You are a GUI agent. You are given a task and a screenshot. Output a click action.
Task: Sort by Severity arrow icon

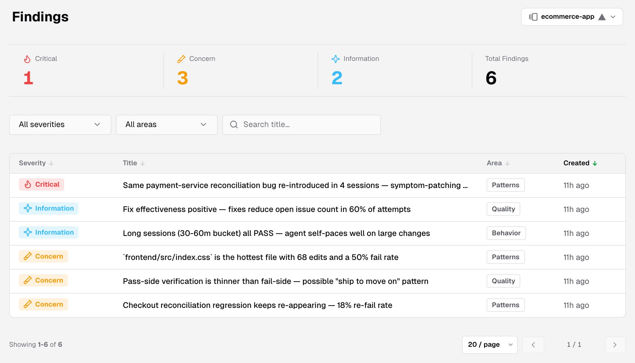pos(51,163)
